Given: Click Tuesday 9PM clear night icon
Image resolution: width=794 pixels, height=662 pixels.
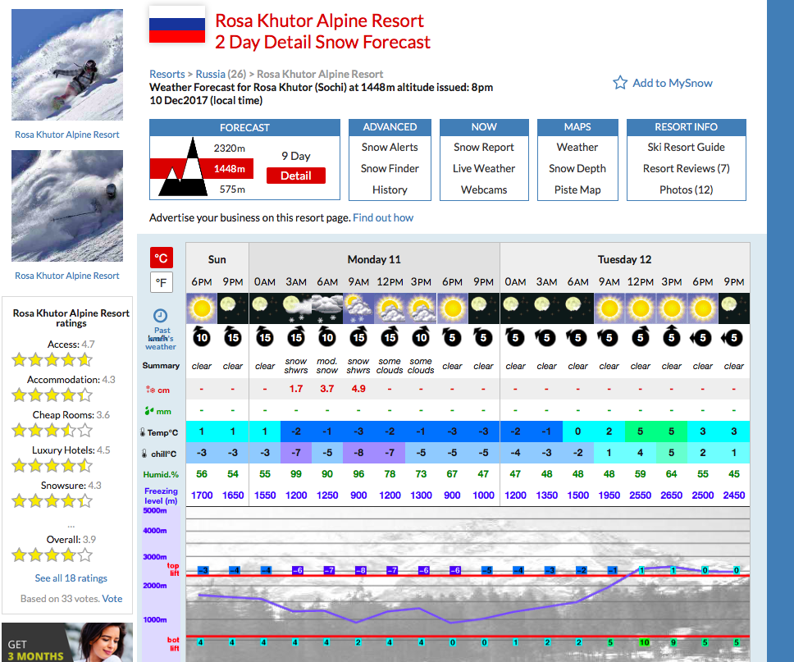Looking at the screenshot, I should click(734, 308).
